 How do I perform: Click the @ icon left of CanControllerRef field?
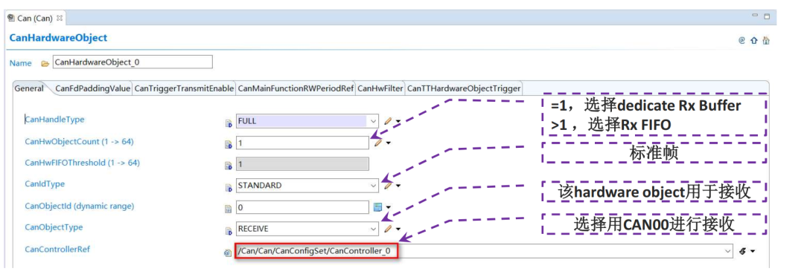[229, 253]
